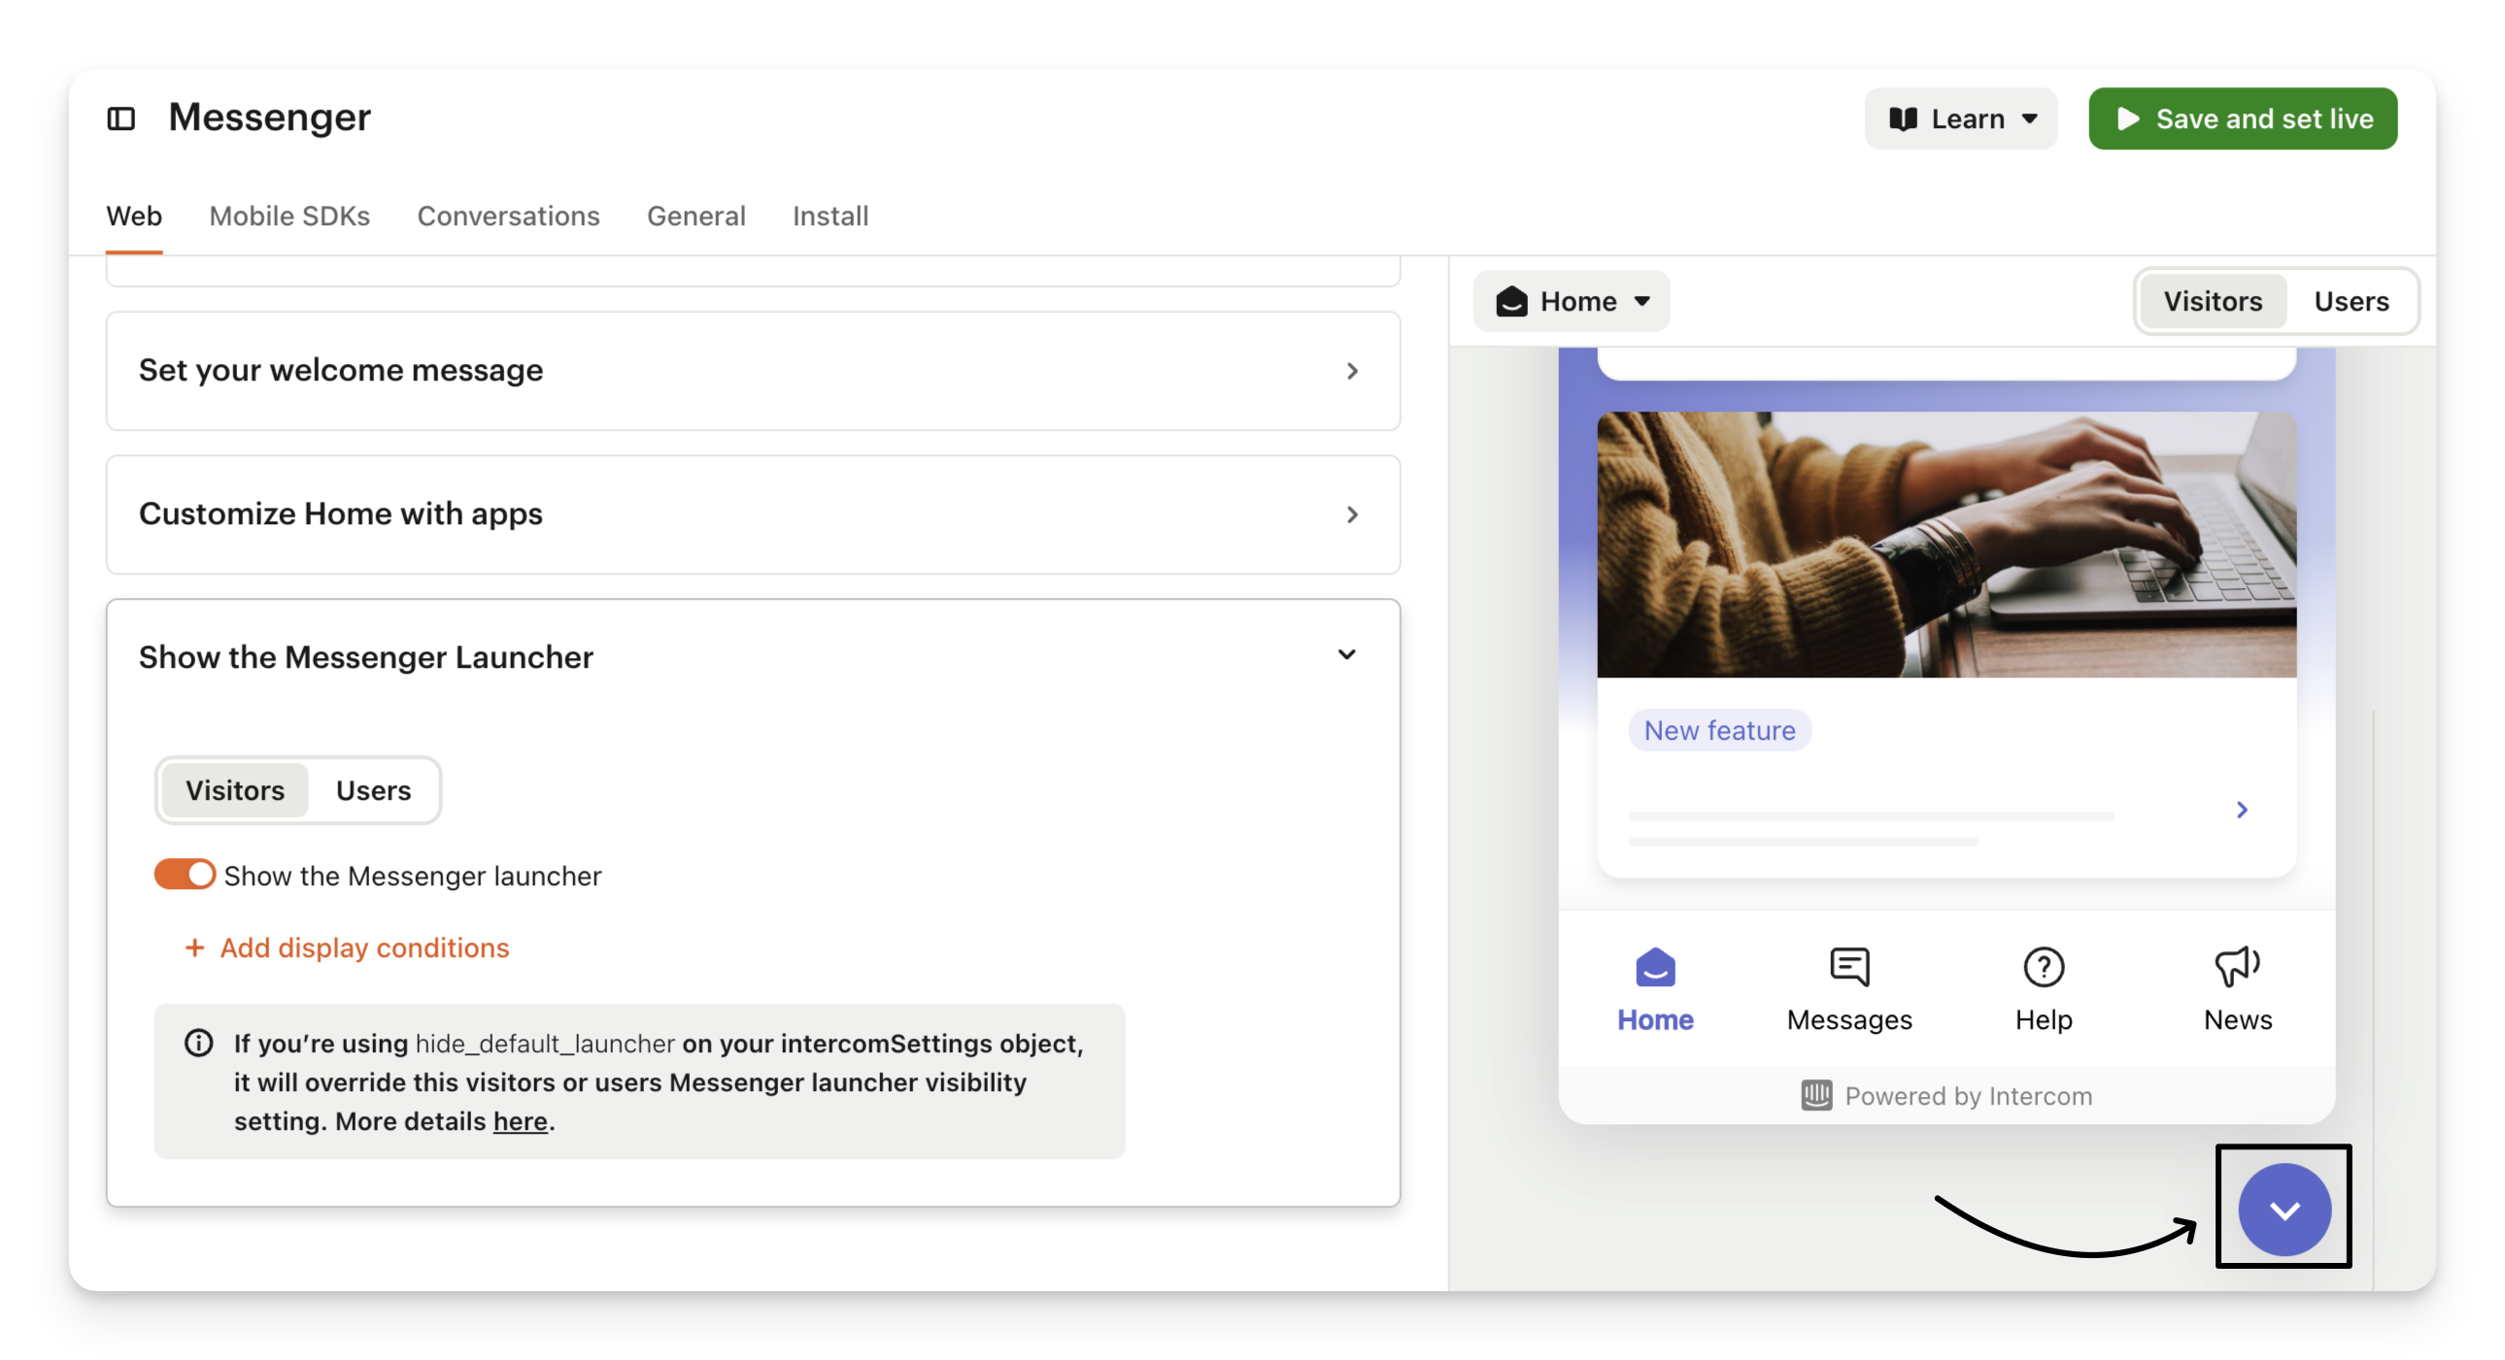2505x1360 pixels.
Task: Click the info icon in notice box
Action: tap(198, 1044)
